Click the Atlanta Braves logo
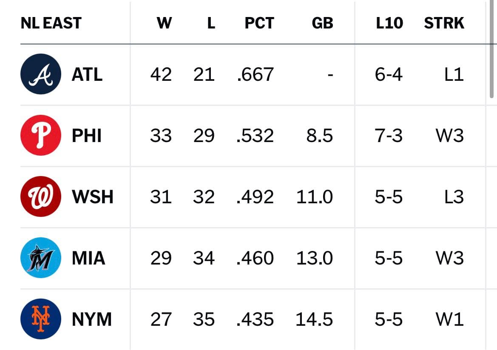 [40, 74]
